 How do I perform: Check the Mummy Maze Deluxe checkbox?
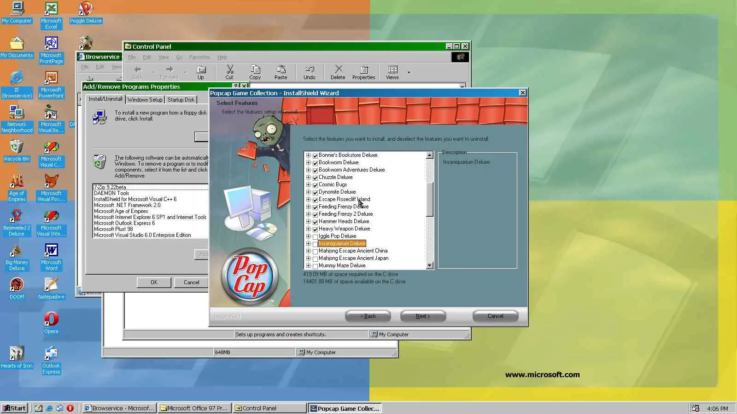click(x=316, y=266)
